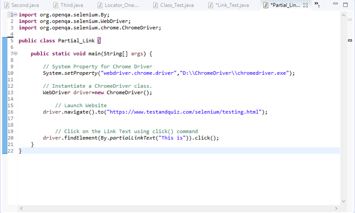Switch to the Second.java tab

pyautogui.click(x=22, y=5)
